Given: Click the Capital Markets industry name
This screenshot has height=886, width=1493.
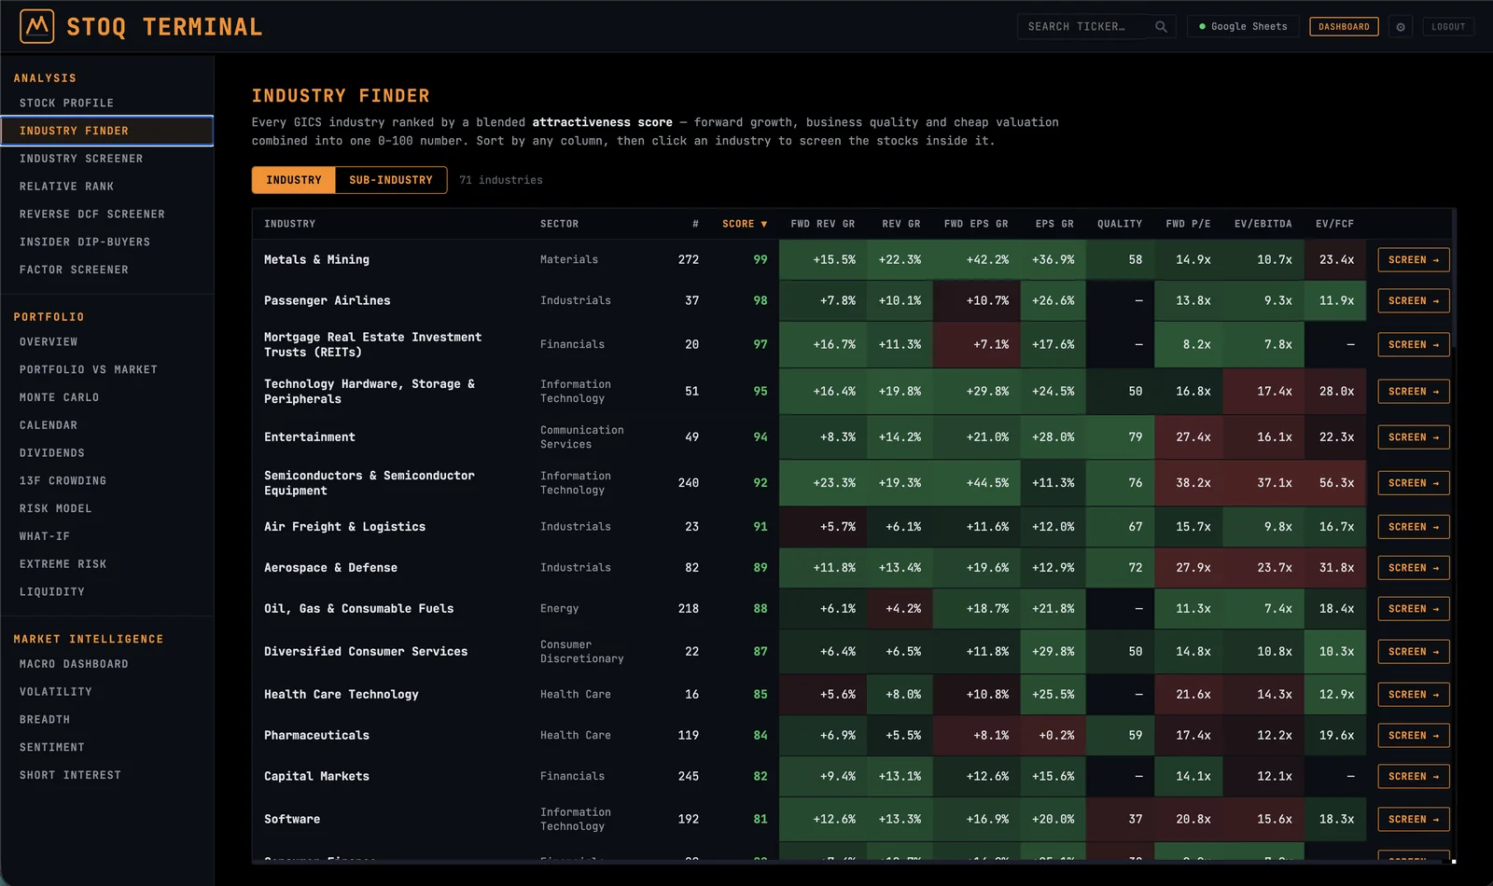Looking at the screenshot, I should pos(316,777).
